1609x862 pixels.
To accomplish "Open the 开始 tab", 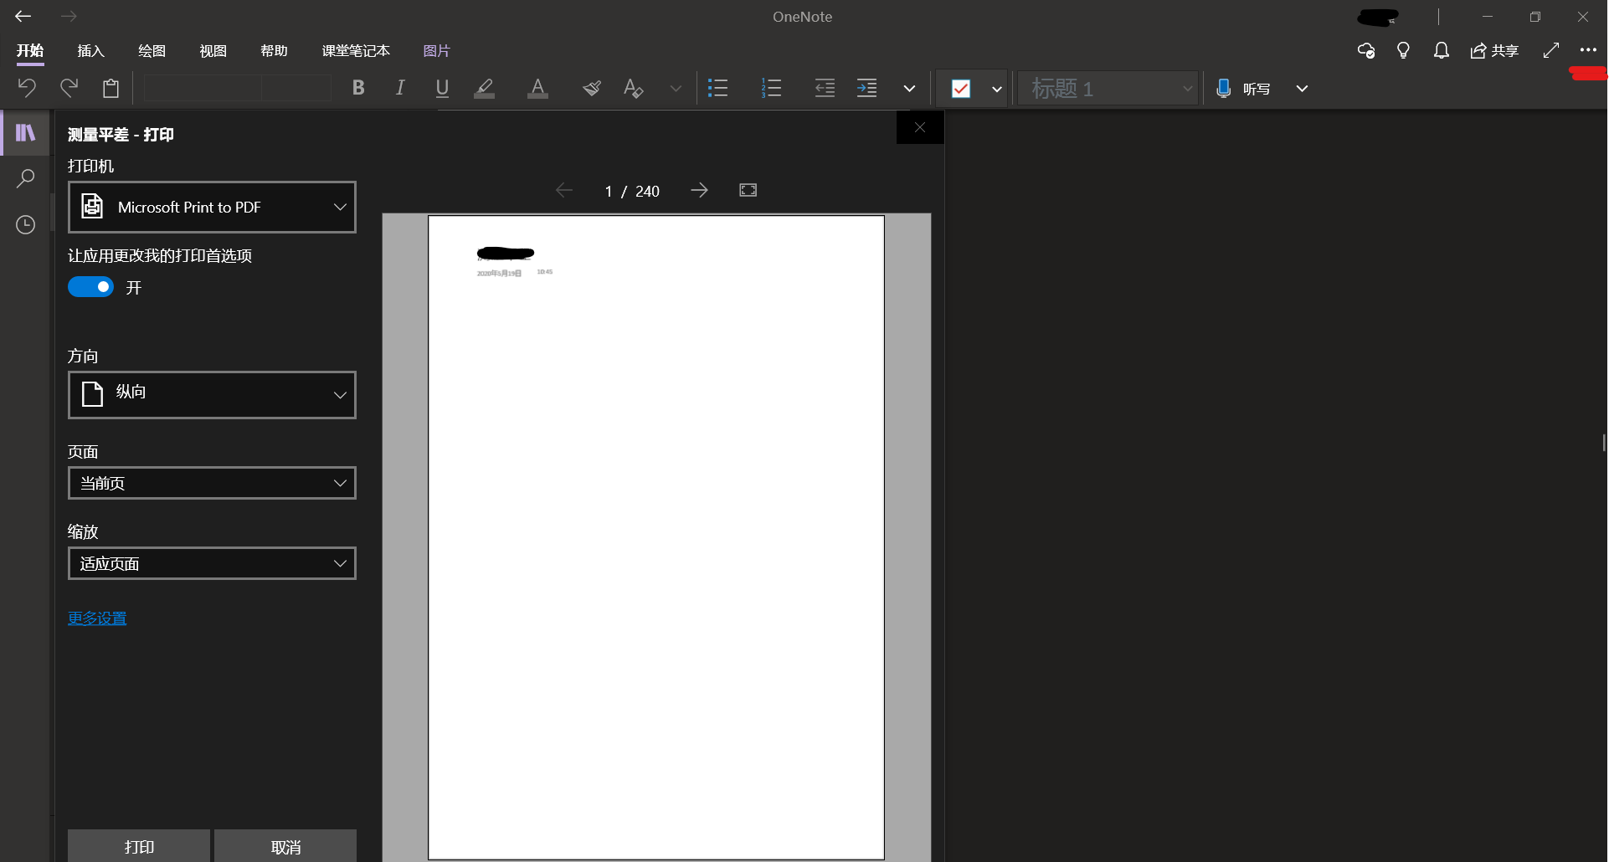I will coord(30,51).
